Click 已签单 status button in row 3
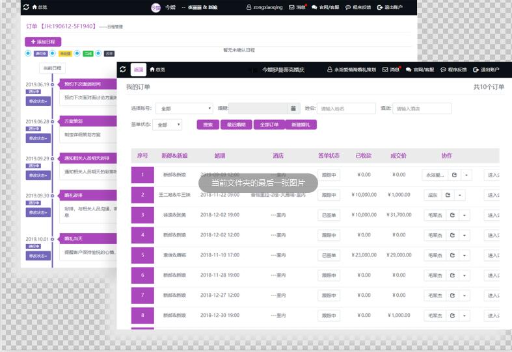This screenshot has height=352, width=512. pos(329,215)
